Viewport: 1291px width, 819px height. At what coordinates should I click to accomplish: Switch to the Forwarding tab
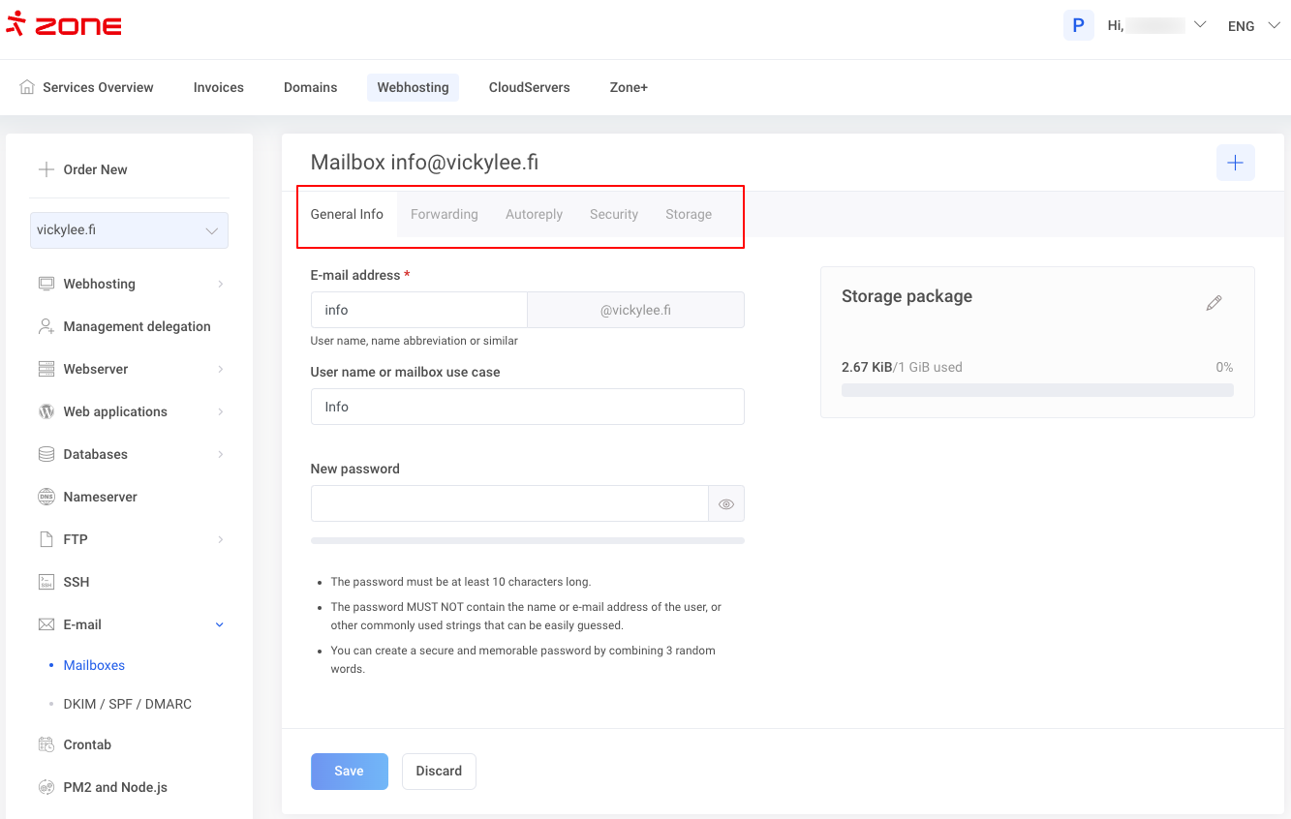click(444, 214)
